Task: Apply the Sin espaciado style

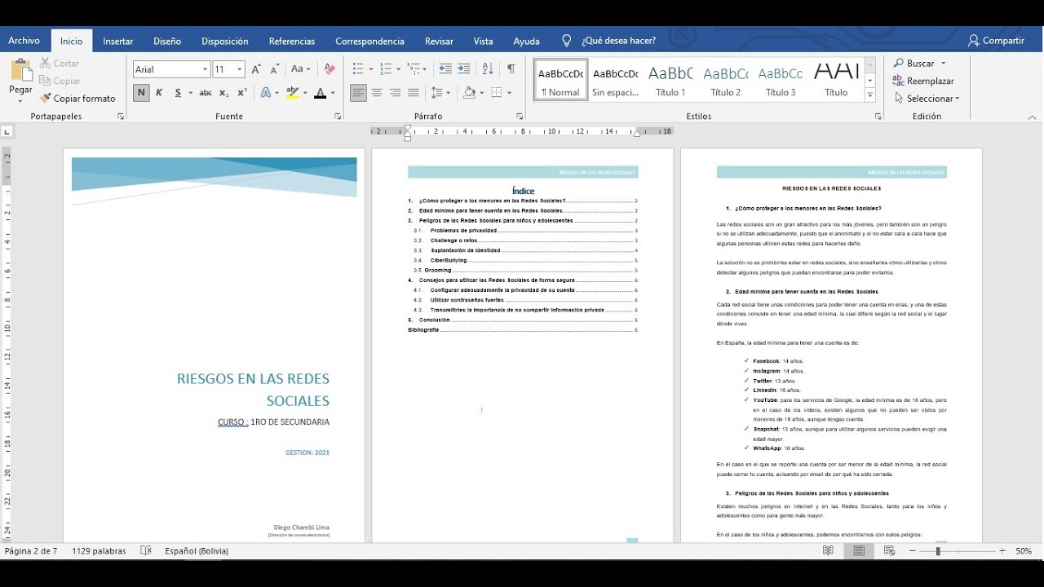Action: click(x=616, y=79)
